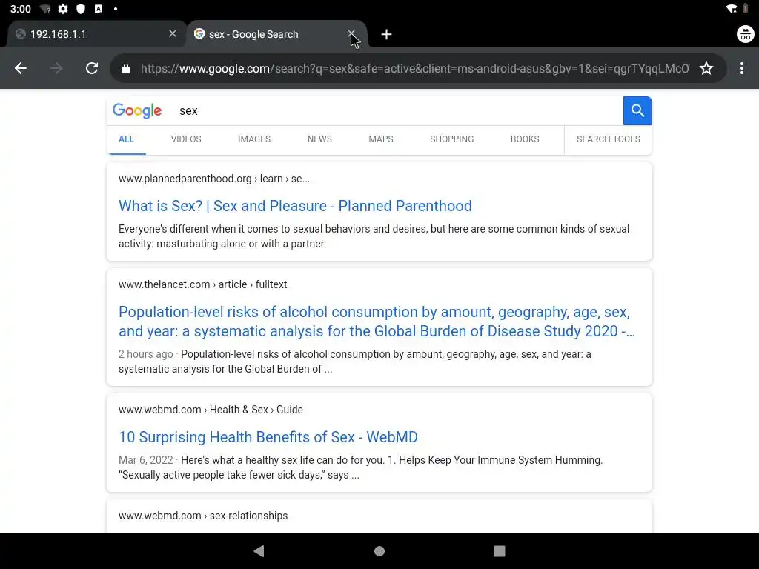Switch to SHOPPING results
Image resolution: width=759 pixels, height=569 pixels.
pos(451,139)
